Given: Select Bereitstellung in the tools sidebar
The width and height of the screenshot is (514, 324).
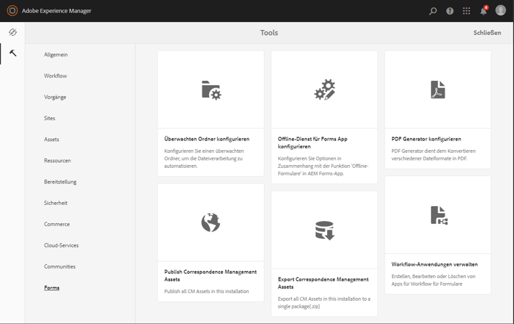Looking at the screenshot, I should 60,182.
